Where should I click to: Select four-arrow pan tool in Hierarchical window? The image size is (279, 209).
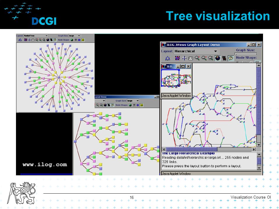(184, 58)
